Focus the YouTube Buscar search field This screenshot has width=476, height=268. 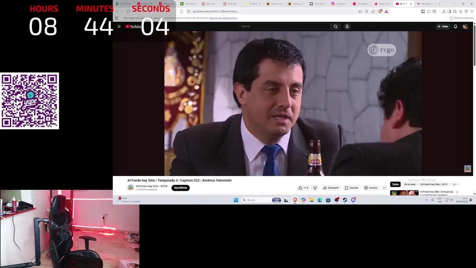[x=284, y=26]
